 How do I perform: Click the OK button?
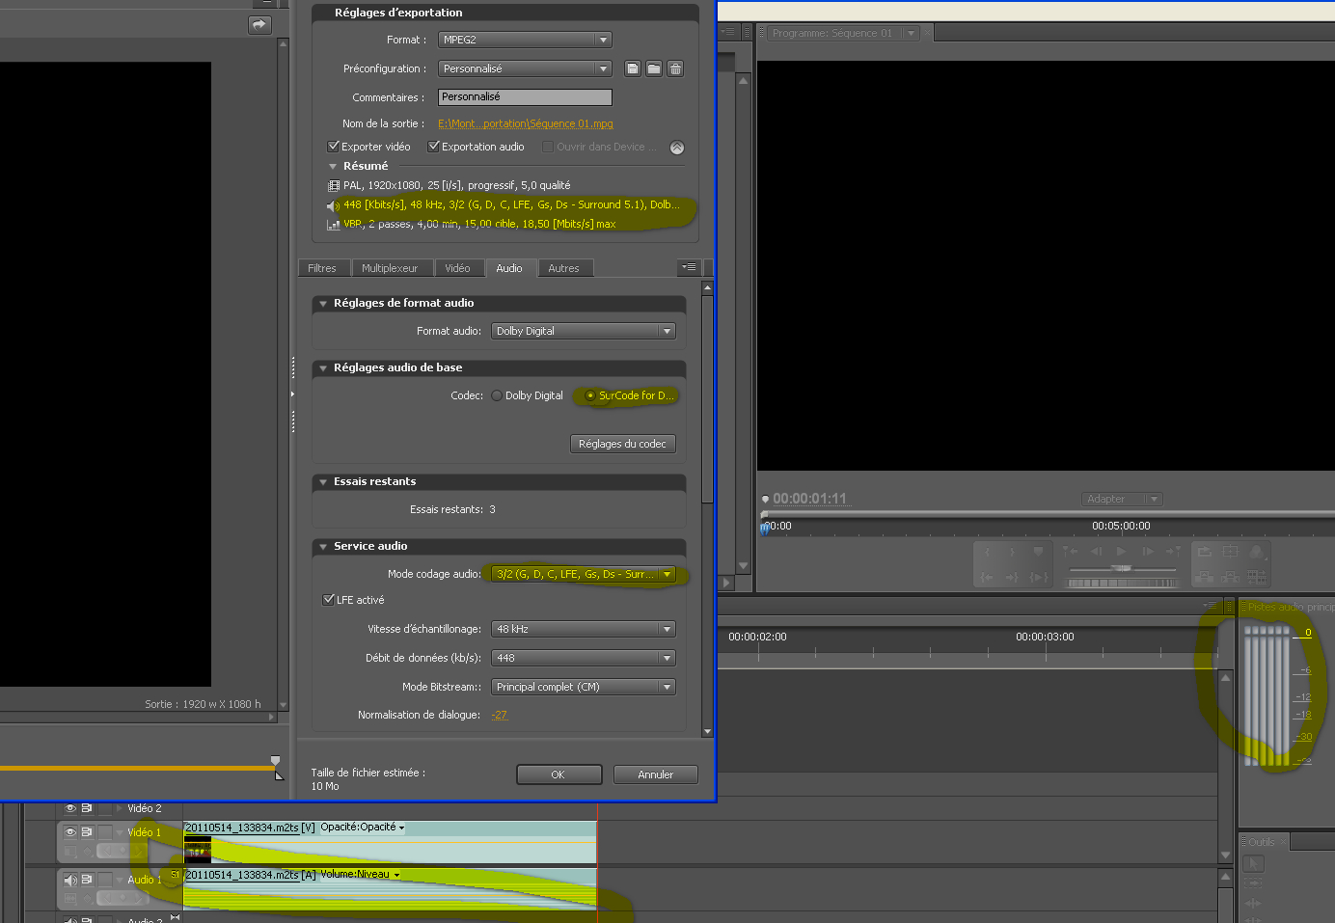pos(559,774)
